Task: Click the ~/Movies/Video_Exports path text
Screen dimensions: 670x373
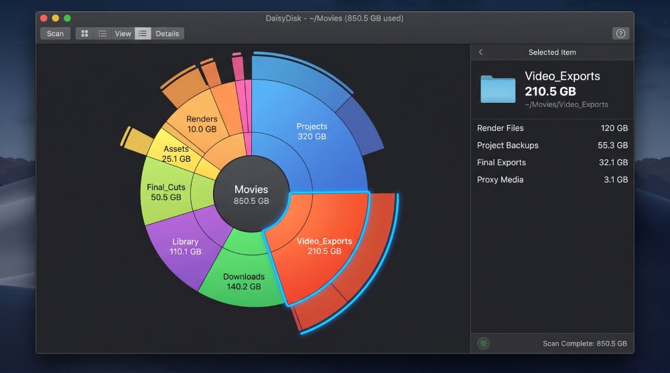Action: [566, 104]
